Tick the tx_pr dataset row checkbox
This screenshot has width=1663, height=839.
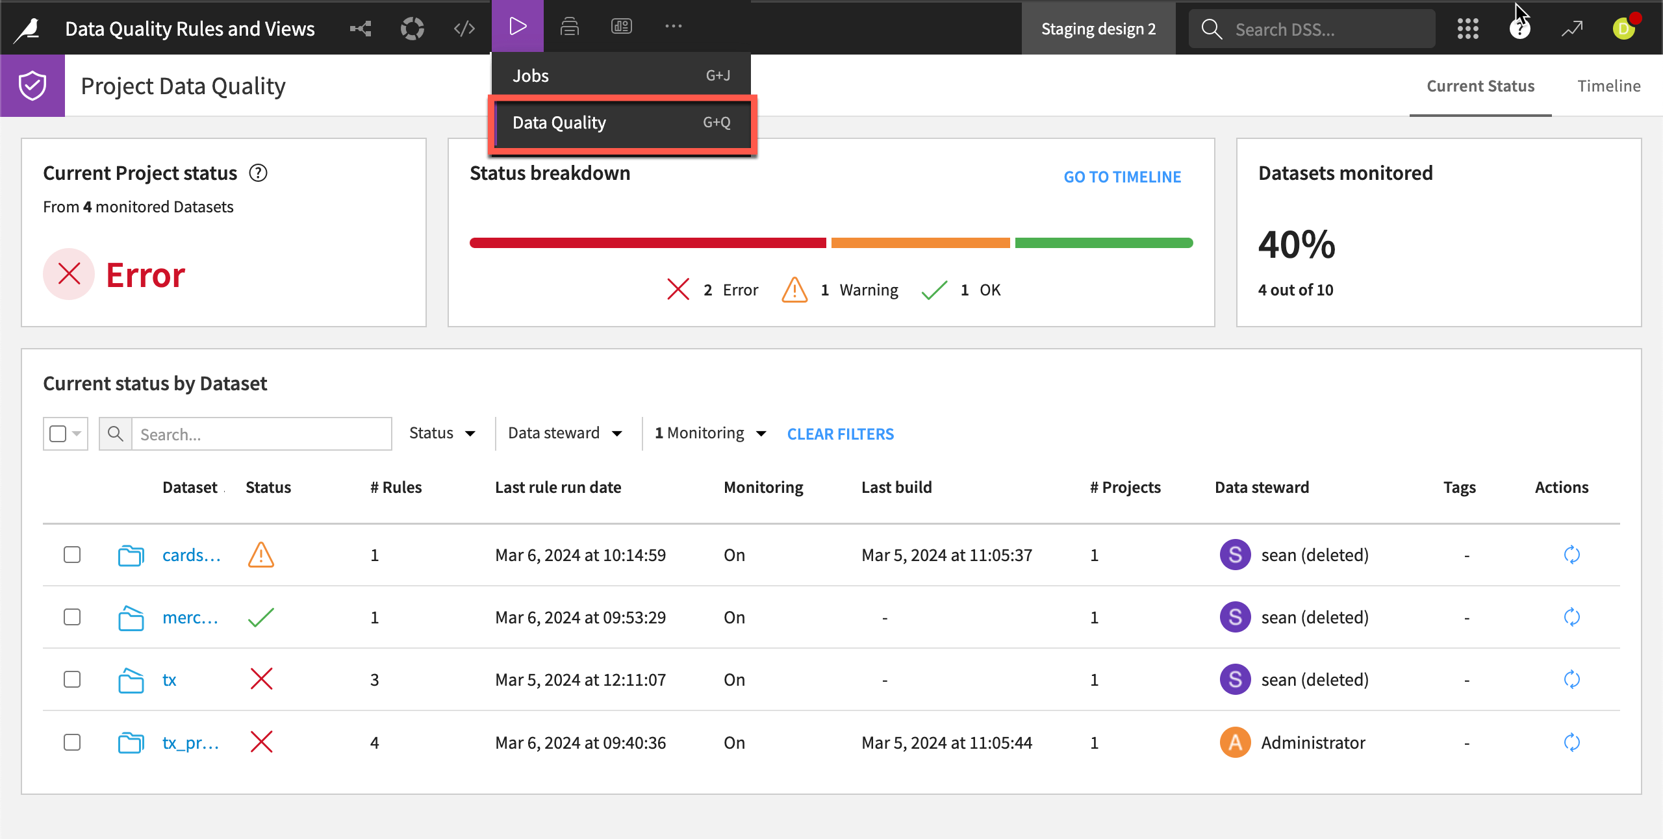[72, 742]
